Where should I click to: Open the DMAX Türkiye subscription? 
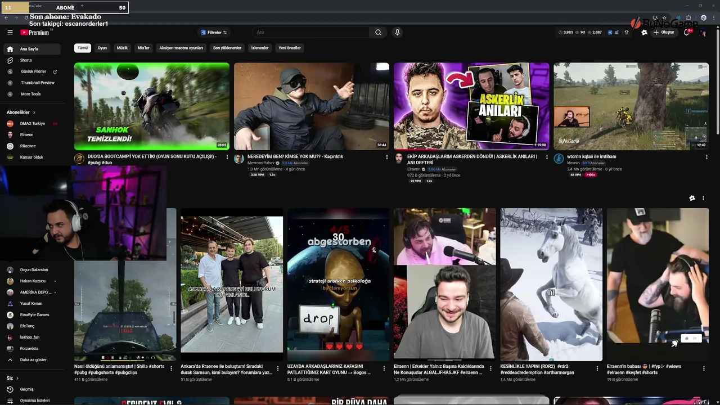tap(31, 123)
